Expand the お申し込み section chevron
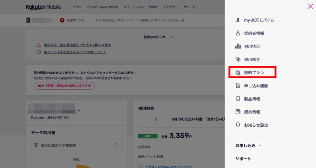Screen dimensions: 316x168 (x=260, y=145)
